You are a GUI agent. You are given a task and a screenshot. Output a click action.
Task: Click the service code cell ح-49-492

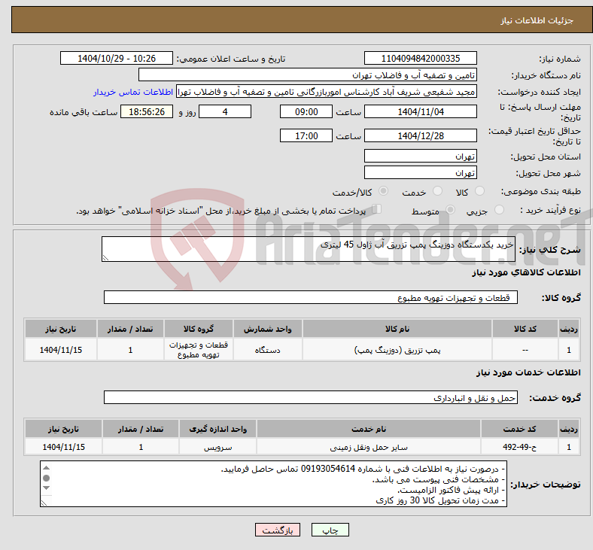pyautogui.click(x=520, y=447)
